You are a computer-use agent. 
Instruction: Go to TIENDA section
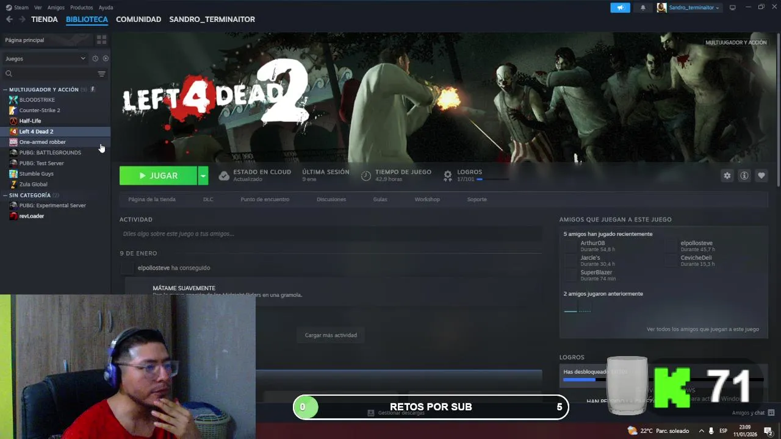tap(45, 20)
